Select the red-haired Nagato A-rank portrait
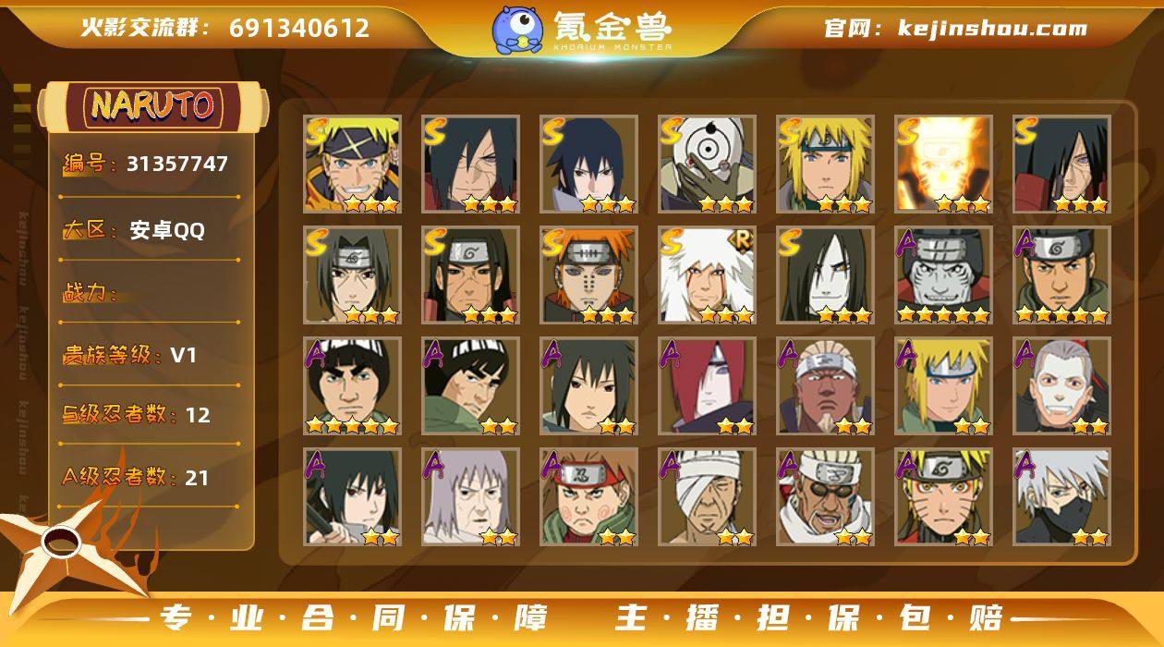Screen dimensions: 1164x647 point(707,385)
